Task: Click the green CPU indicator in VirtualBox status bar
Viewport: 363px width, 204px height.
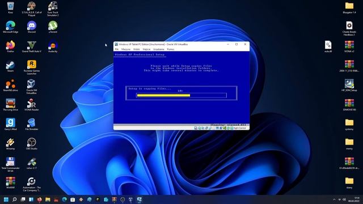Action: coord(225,128)
